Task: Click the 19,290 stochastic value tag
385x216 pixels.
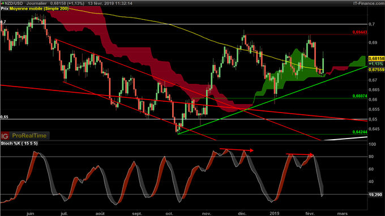Action: pos(375,195)
